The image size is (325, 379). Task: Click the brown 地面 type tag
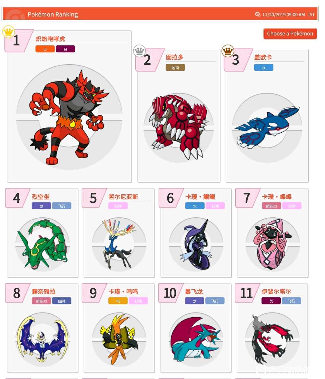[x=175, y=68]
